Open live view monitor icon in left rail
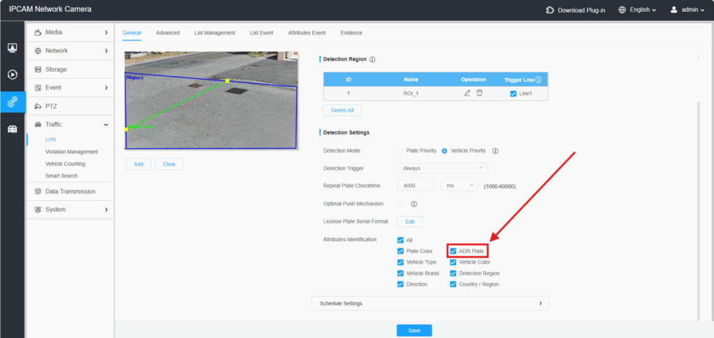714x338 pixels. click(13, 47)
